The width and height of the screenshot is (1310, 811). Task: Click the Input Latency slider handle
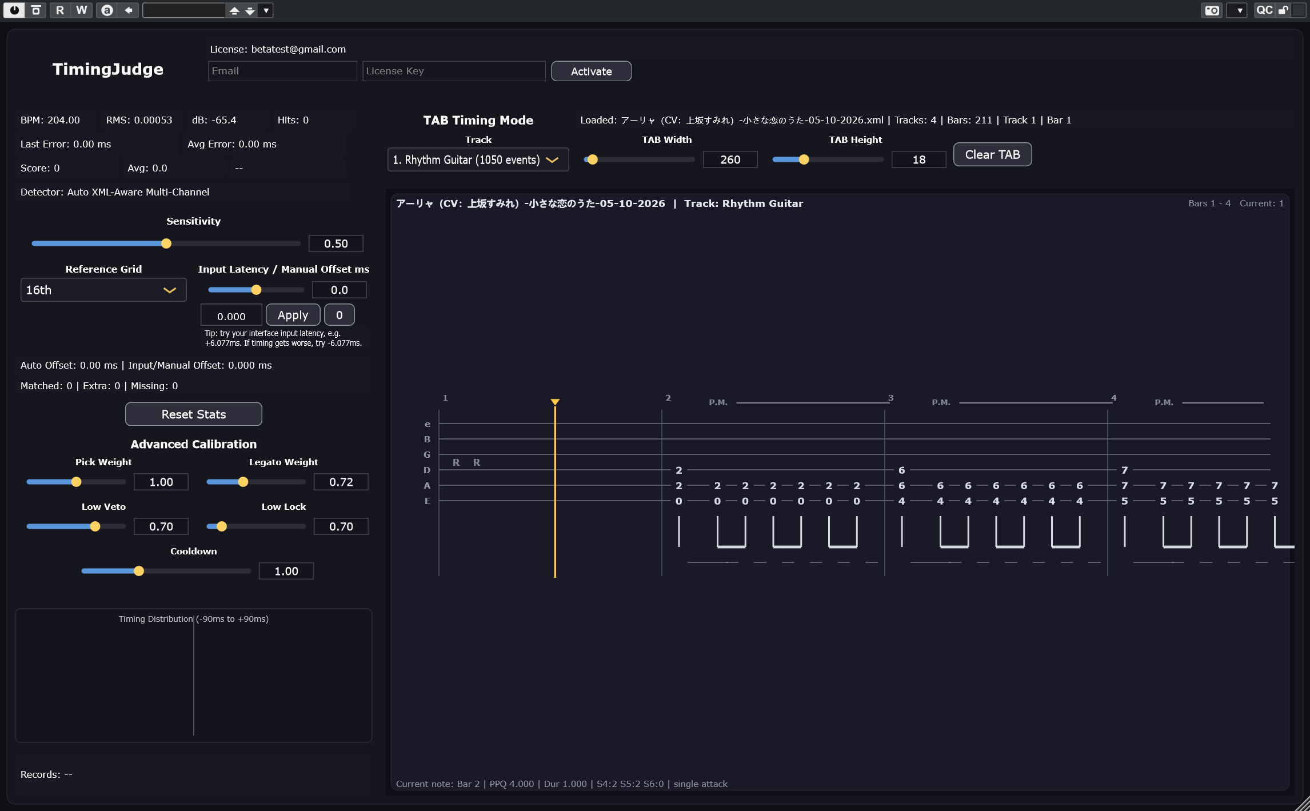(x=256, y=290)
